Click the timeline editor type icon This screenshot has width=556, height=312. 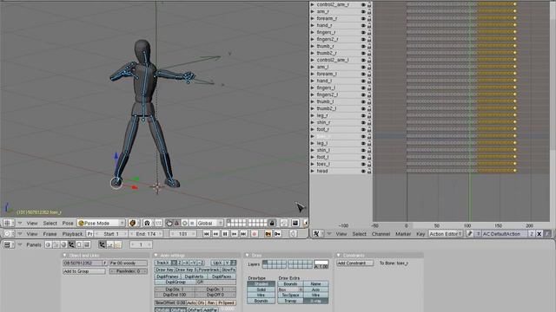[x=8, y=234]
